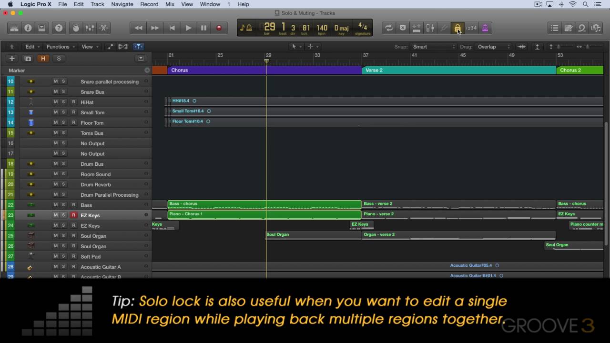Solo the Drum Bus track
The image size is (610, 343).
tap(63, 164)
